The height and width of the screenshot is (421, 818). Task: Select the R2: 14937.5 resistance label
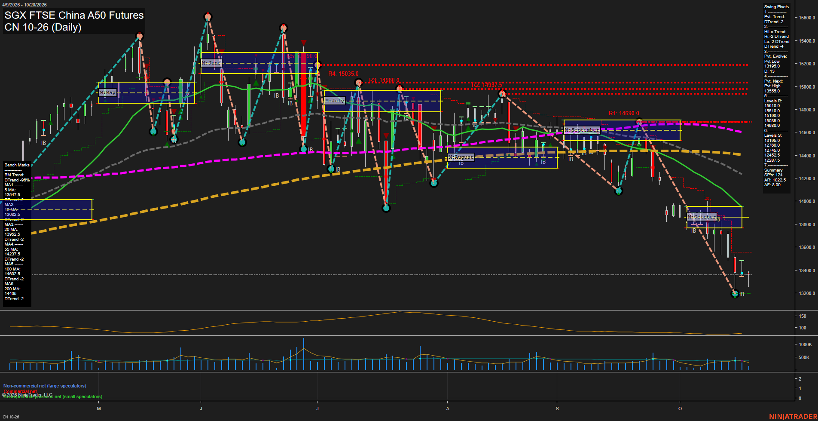[487, 85]
